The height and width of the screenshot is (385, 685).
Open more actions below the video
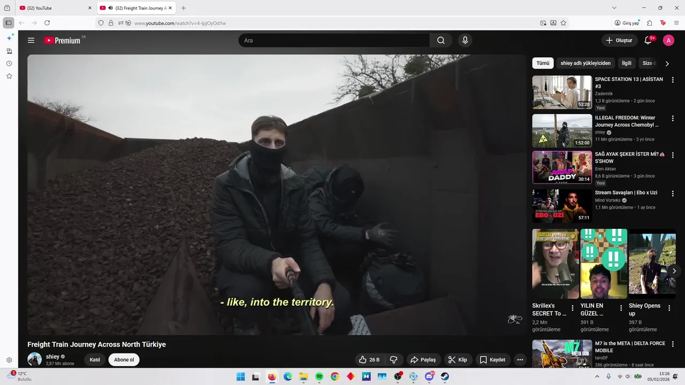[x=520, y=360]
